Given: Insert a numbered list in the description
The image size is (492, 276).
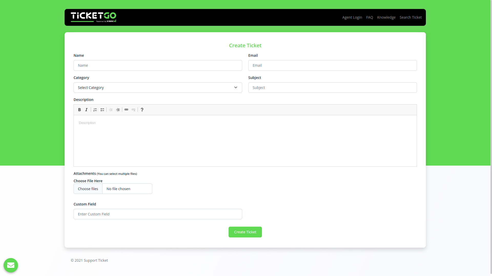Looking at the screenshot, I should (x=95, y=110).
